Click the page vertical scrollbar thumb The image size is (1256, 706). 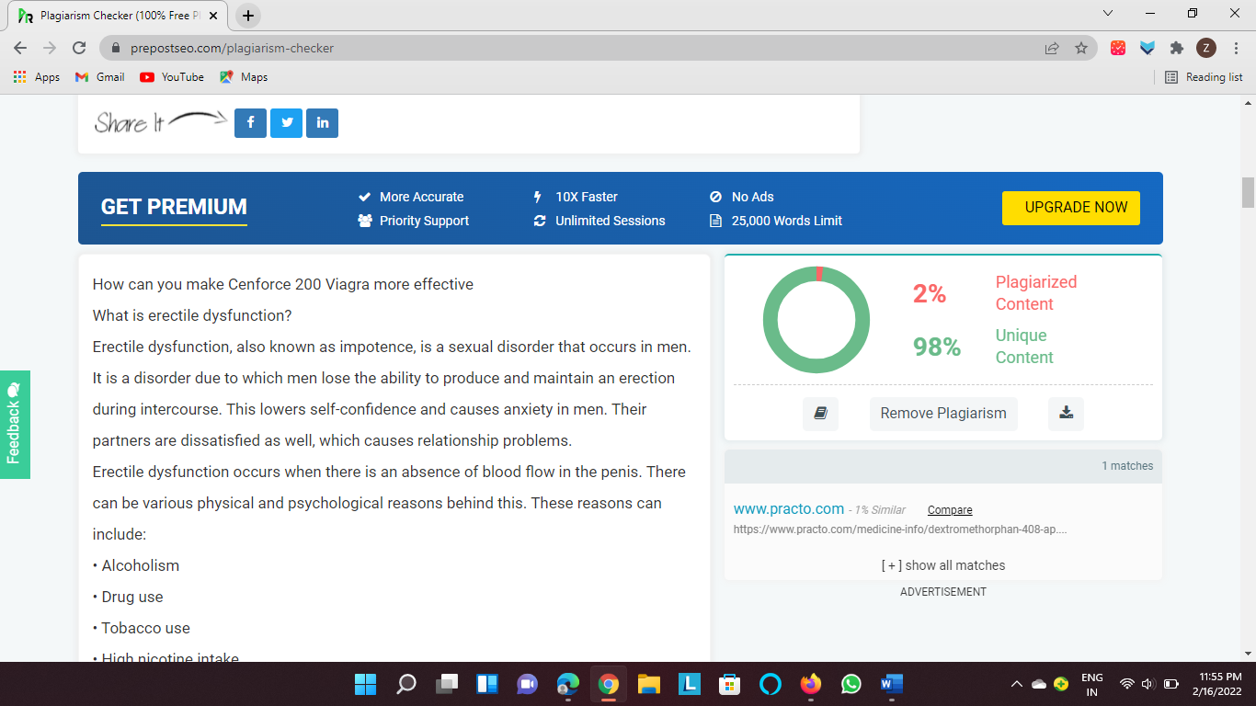pos(1248,192)
